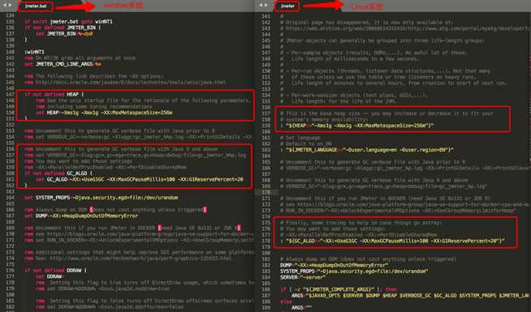This screenshot has height=312, width=531.
Task: Click the 'if not defined HEAP (' line
Action: coord(54,94)
